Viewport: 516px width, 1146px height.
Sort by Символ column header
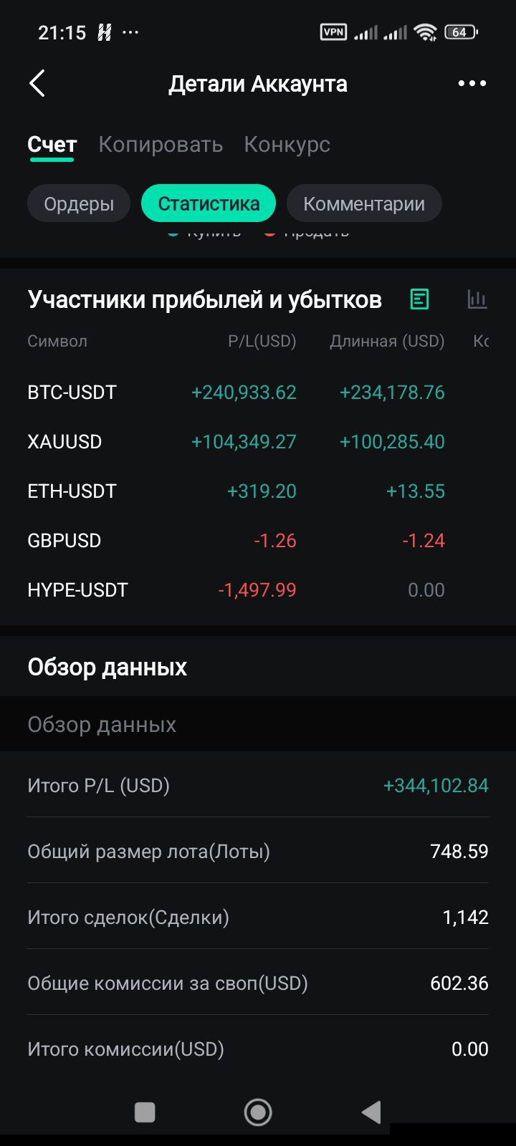[x=57, y=341]
